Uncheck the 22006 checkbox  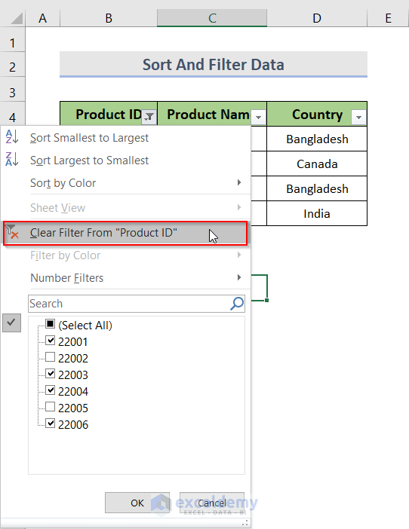coord(50,424)
